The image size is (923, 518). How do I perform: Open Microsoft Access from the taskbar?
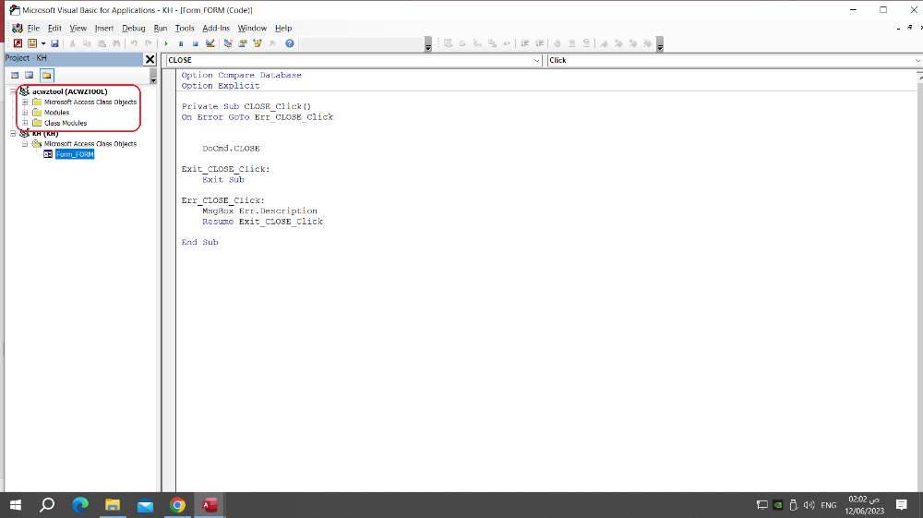[210, 505]
